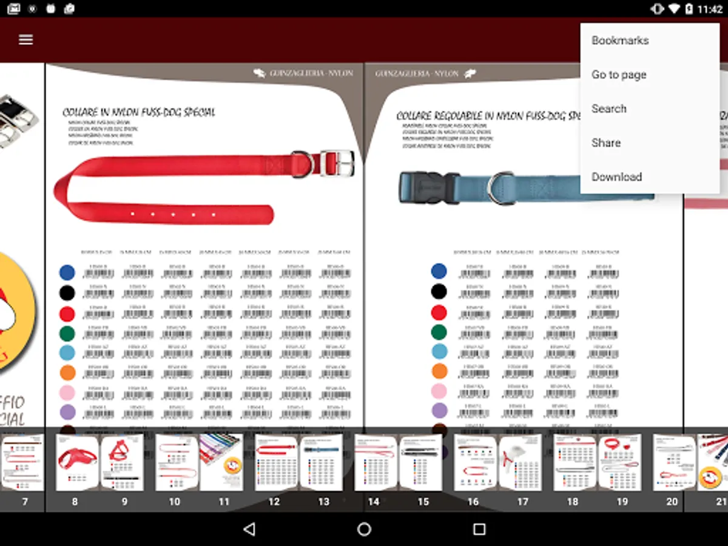728x546 pixels.
Task: Tap the pink color dot on left page
Action: coord(67,393)
